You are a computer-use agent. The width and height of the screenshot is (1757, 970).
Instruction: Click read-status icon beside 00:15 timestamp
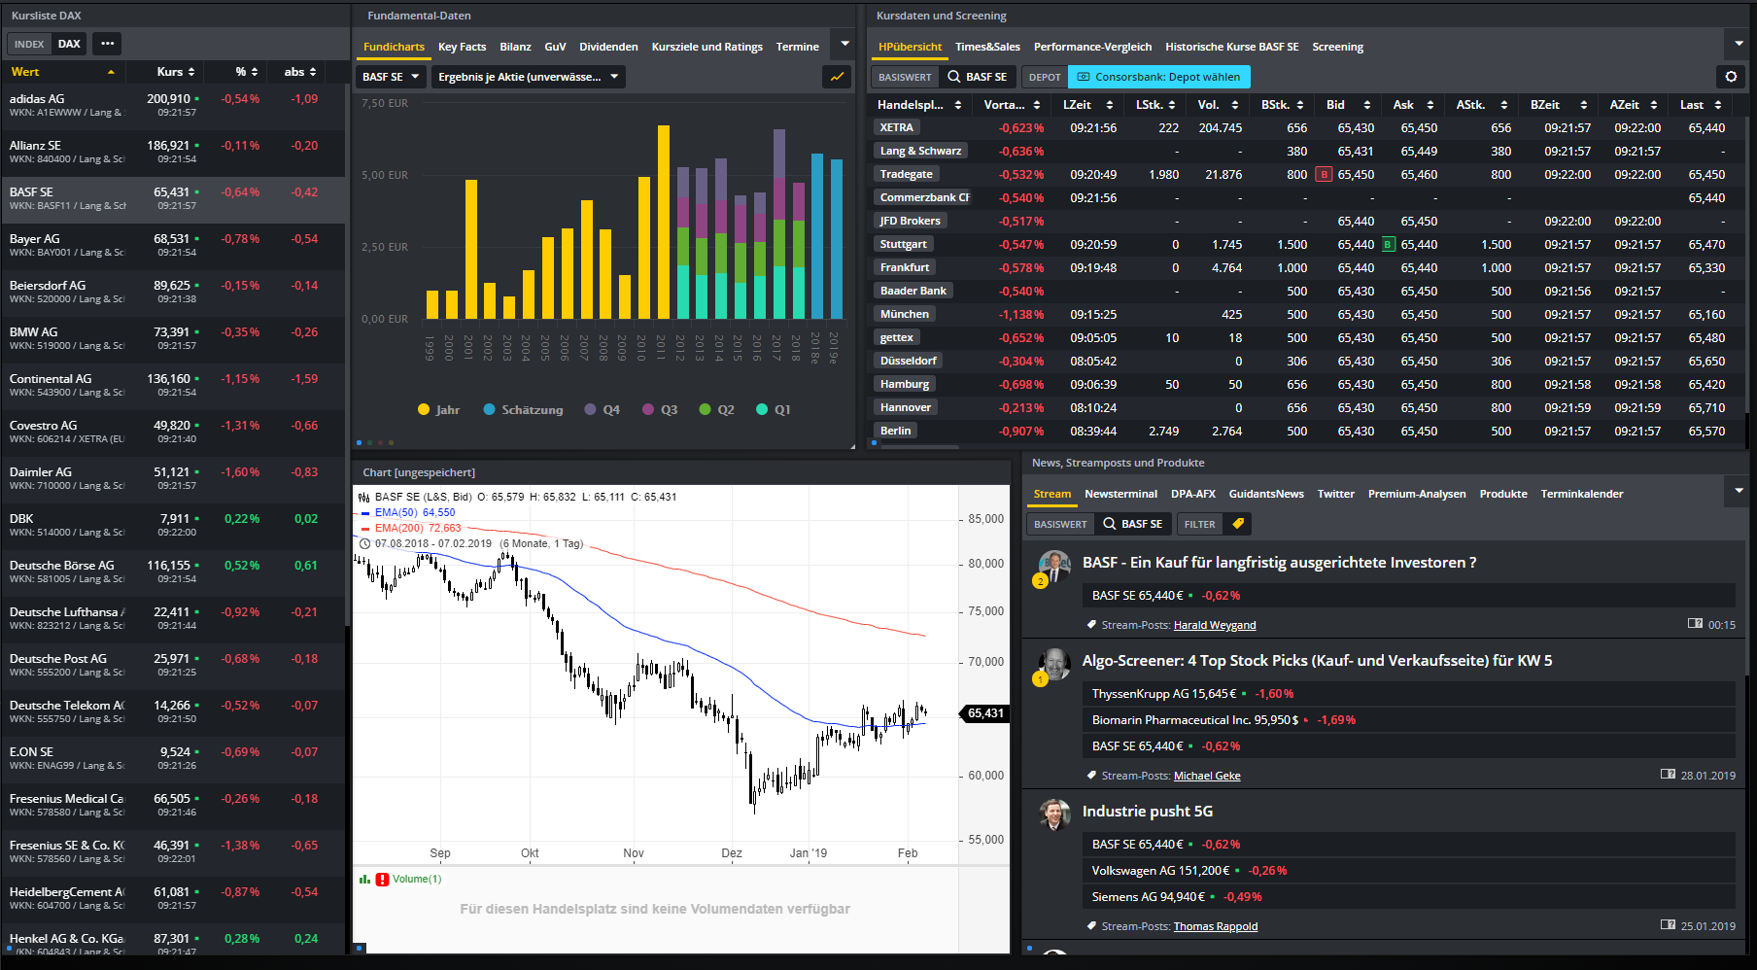click(1696, 624)
